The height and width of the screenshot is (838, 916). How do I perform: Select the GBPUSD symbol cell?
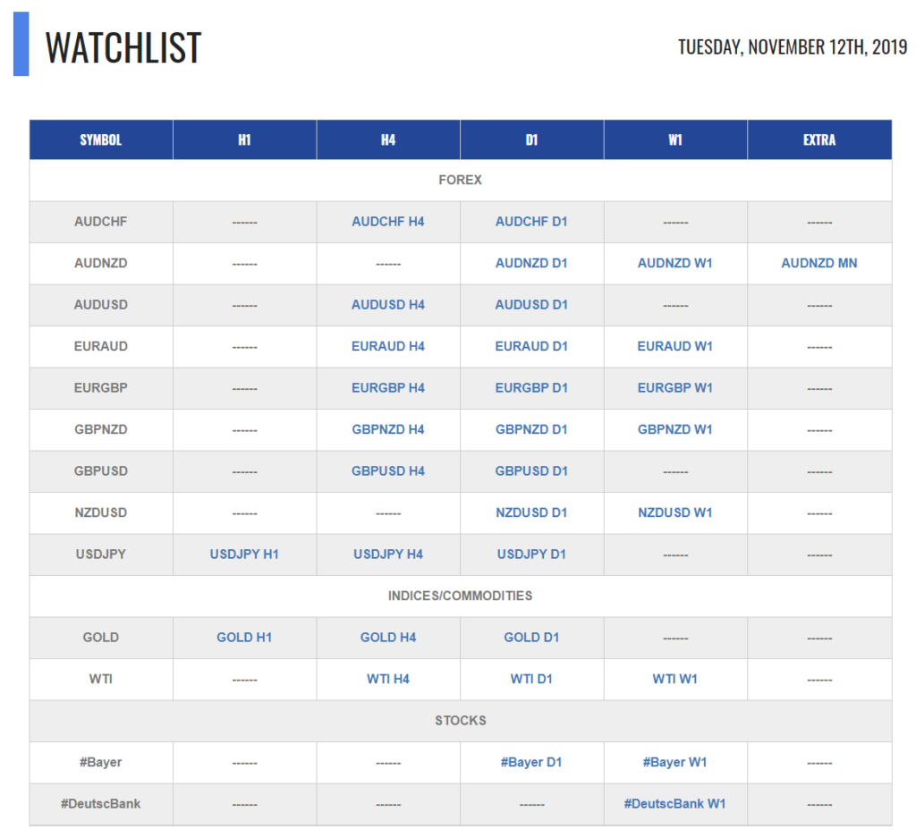(101, 470)
